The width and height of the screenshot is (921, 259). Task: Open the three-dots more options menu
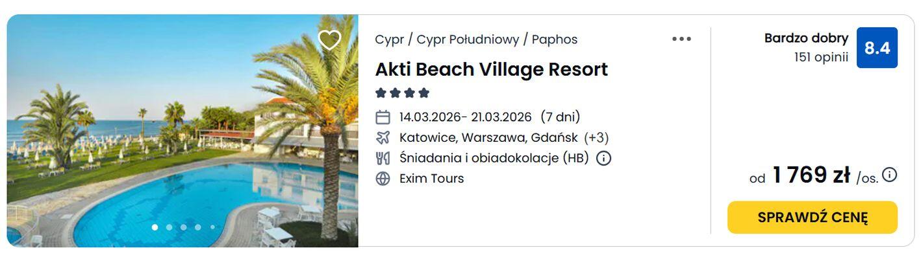click(x=681, y=39)
